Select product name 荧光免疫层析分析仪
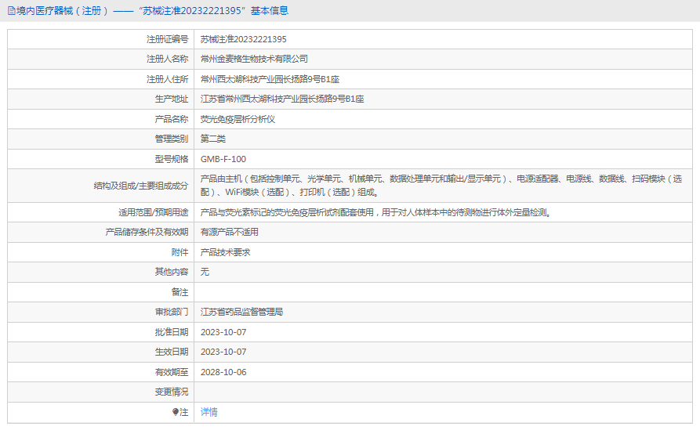Image resolution: width=700 pixels, height=430 pixels. [x=238, y=119]
